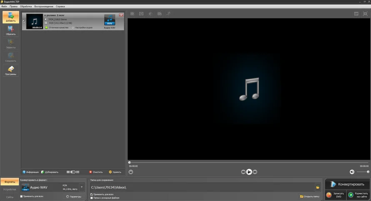Image resolution: width=371 pixels, height=201 pixels.
Task: Click the Параметры button
Action: [73, 196]
